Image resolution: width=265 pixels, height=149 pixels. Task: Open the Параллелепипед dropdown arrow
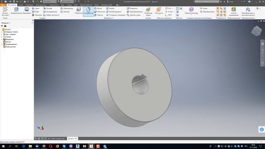[x=191, y=15]
